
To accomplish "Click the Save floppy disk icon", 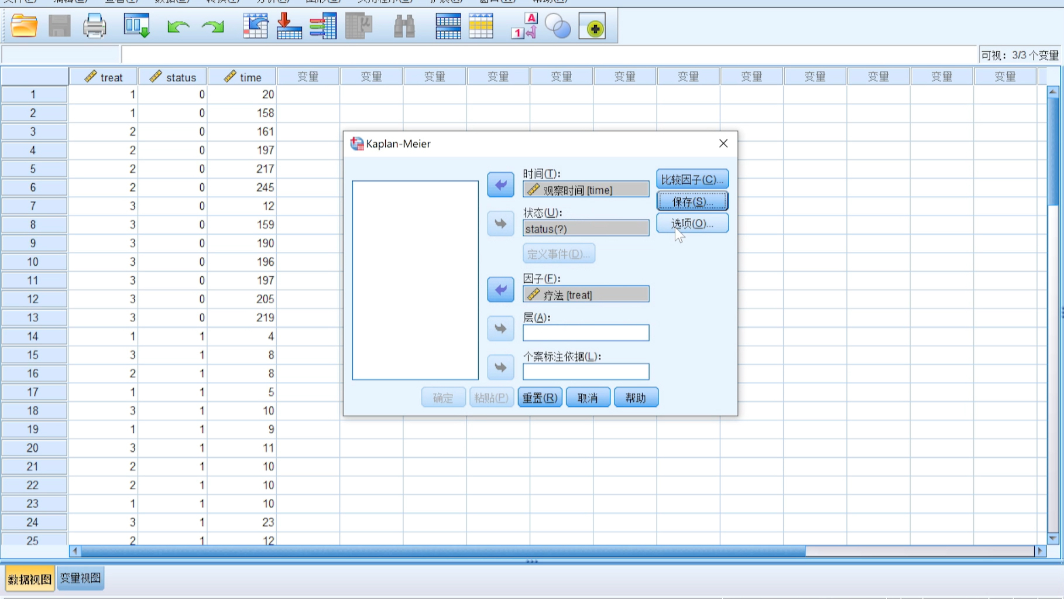I will tap(59, 26).
